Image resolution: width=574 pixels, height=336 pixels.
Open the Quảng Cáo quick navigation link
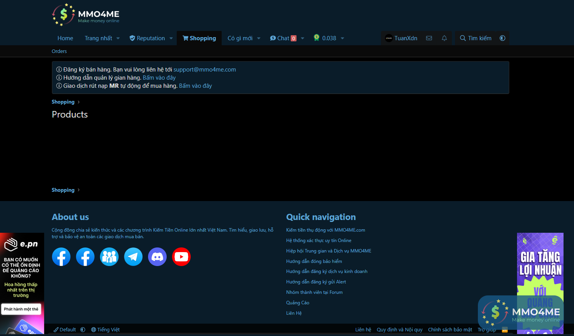point(298,303)
